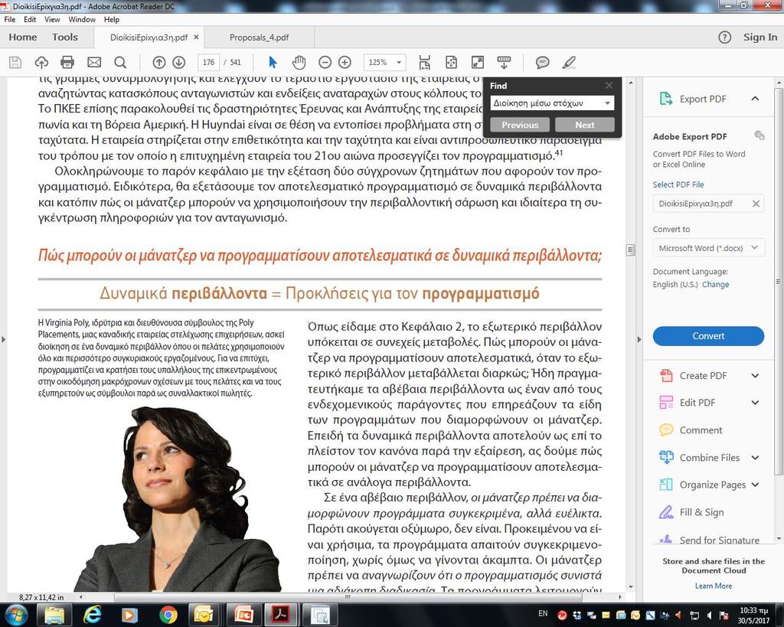The image size is (784, 627).
Task: Open the zoom level 125% dropdown
Action: pyautogui.click(x=399, y=63)
